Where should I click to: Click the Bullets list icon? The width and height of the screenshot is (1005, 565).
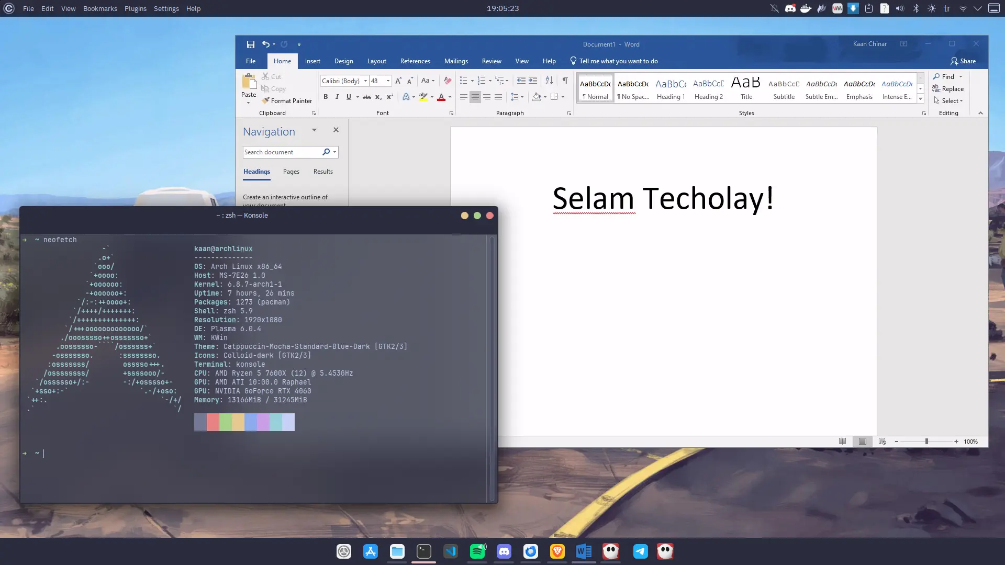click(463, 81)
